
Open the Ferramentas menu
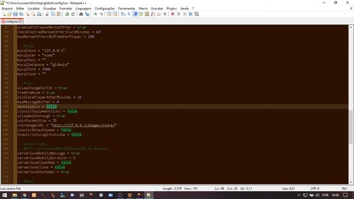[x=127, y=8]
